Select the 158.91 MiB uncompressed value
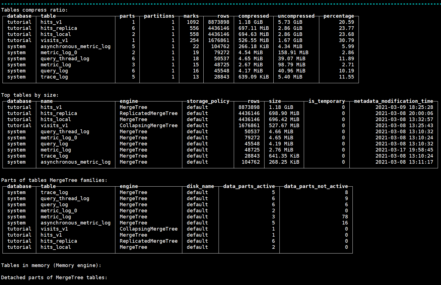This screenshot has width=441, height=285. click(x=293, y=53)
